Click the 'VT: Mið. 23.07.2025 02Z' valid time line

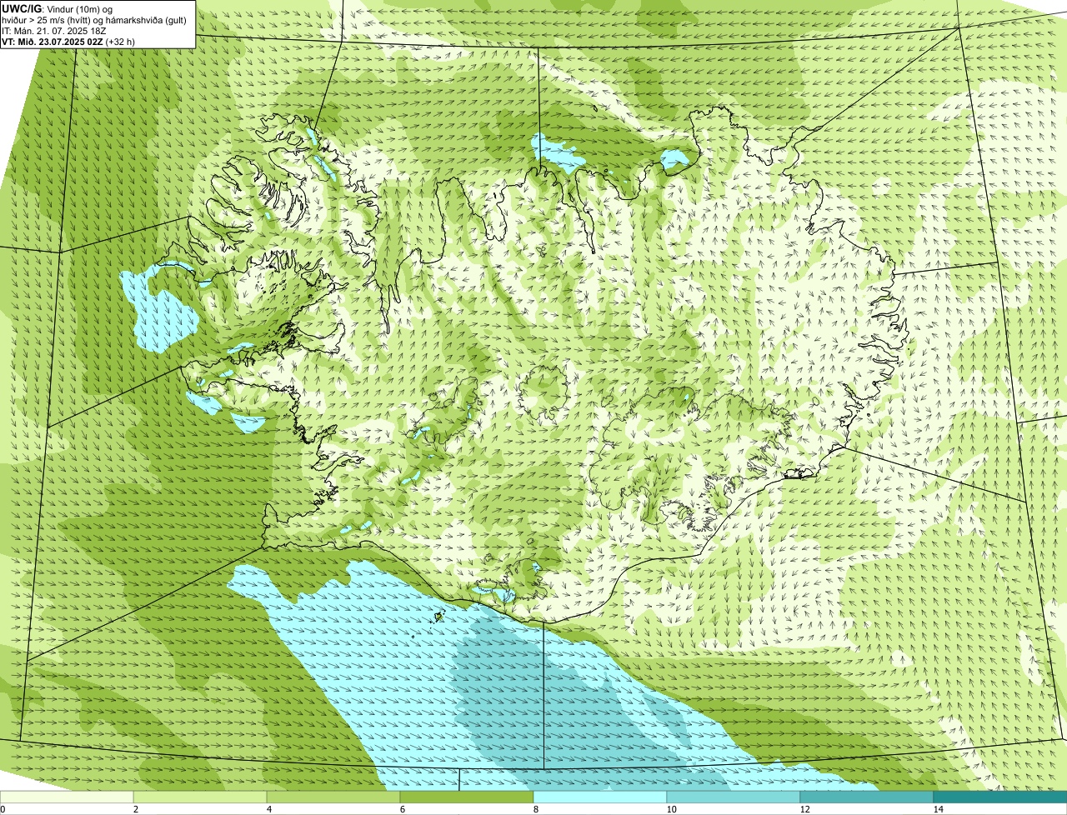[x=53, y=41]
